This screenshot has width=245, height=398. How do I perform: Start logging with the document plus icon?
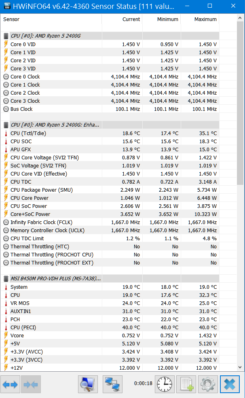pyautogui.click(x=186, y=385)
